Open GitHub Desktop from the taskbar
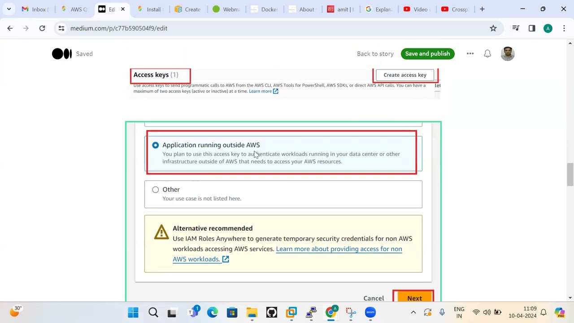The image size is (574, 323). click(x=272, y=312)
